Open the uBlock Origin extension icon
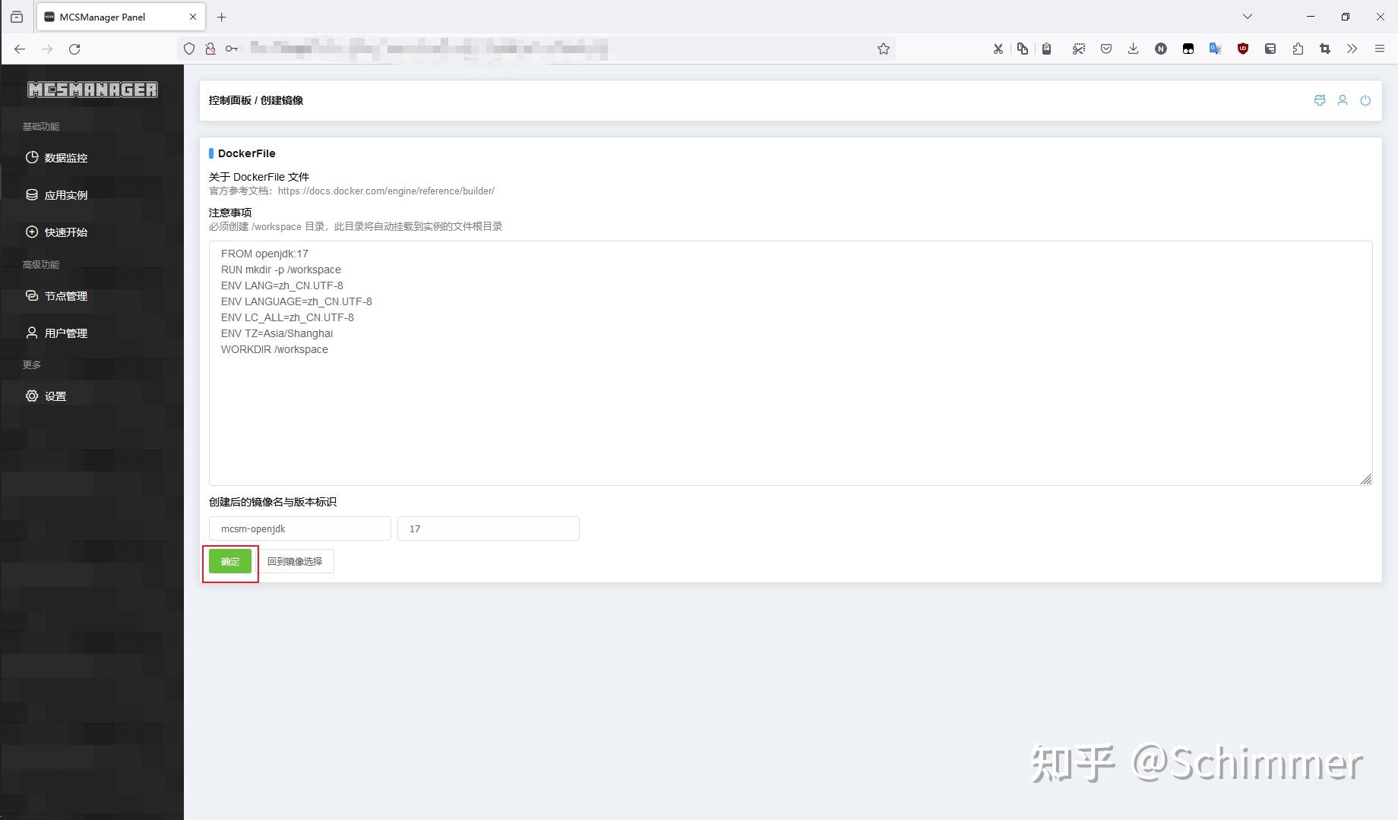 coord(1243,48)
